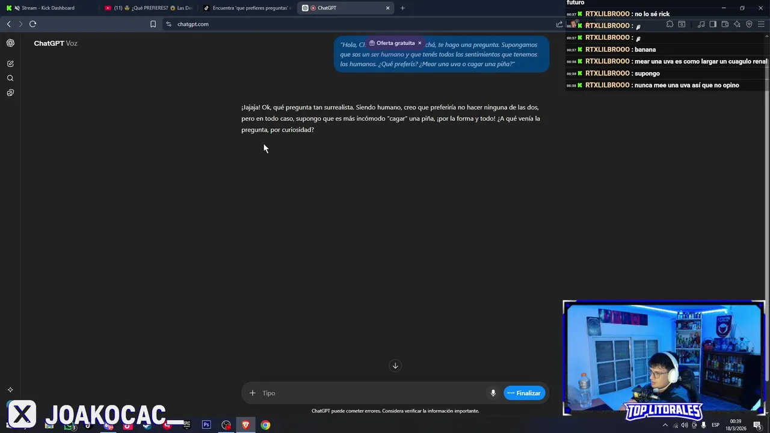The width and height of the screenshot is (770, 433).
Task: Dismiss the Oferta gratuita banner
Action: [x=420, y=43]
